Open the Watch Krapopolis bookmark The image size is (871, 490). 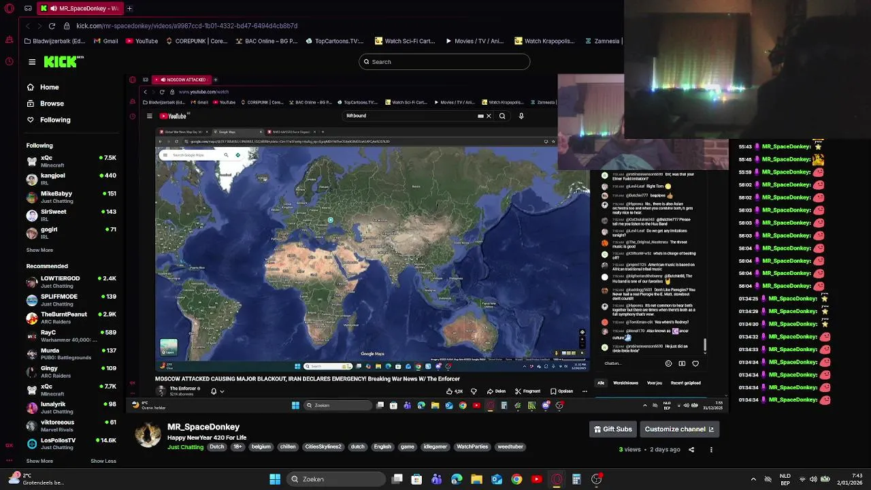545,41
